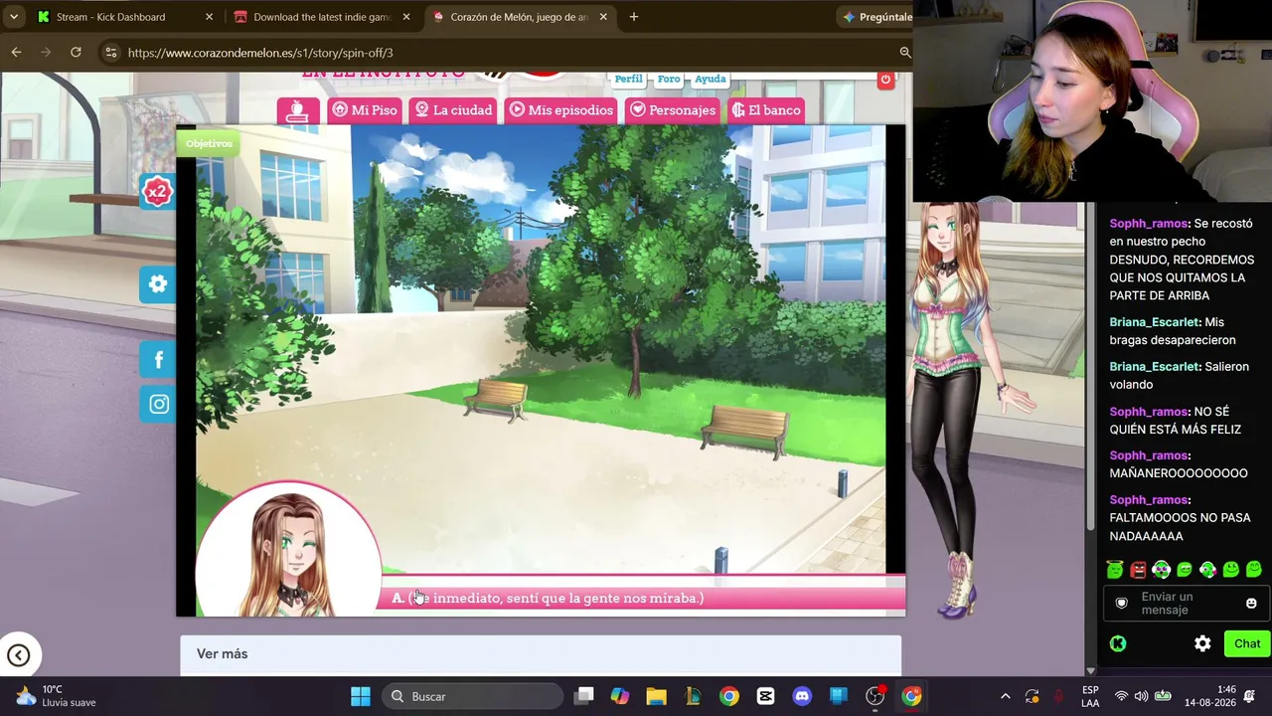Open a new browser tab

633,17
